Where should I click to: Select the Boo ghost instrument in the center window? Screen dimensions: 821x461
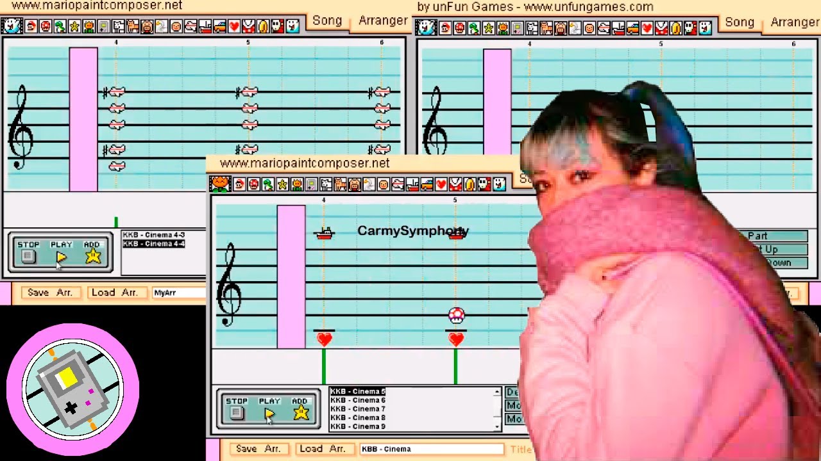499,184
